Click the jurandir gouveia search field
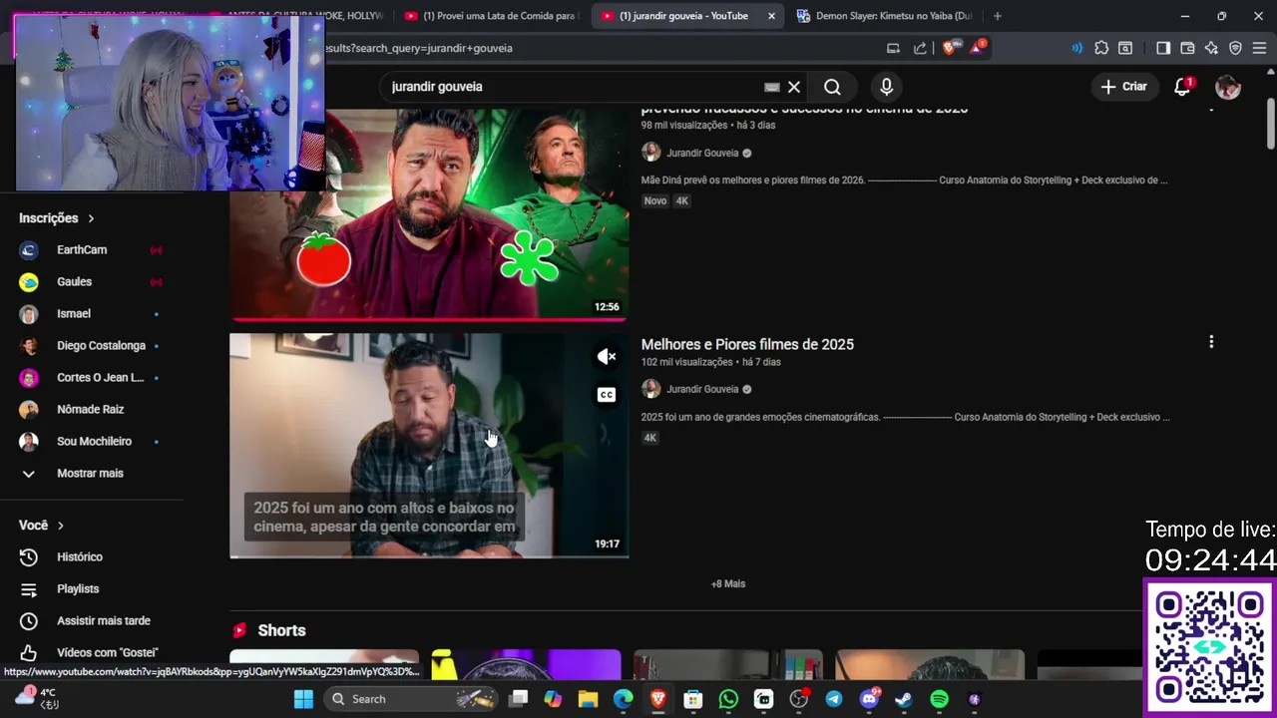The image size is (1277, 718). coord(574,87)
